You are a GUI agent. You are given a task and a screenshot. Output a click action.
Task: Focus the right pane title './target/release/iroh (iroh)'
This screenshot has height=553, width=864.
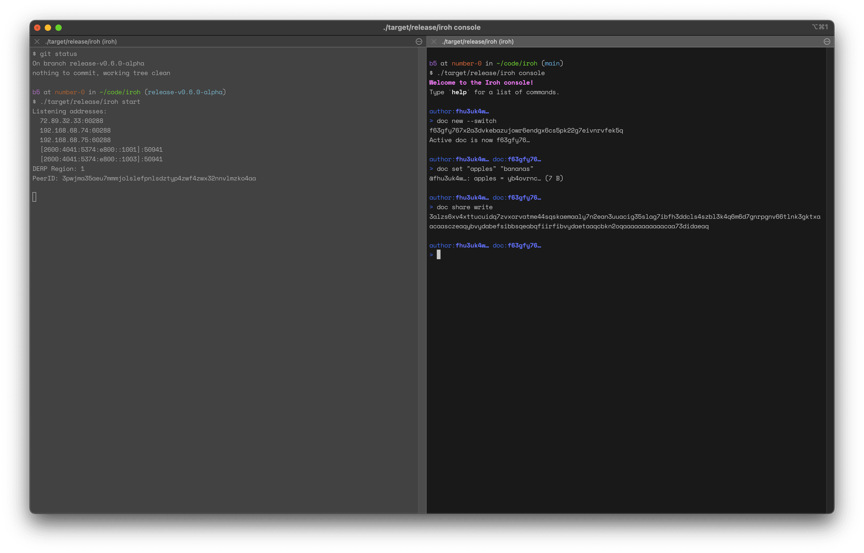(478, 42)
